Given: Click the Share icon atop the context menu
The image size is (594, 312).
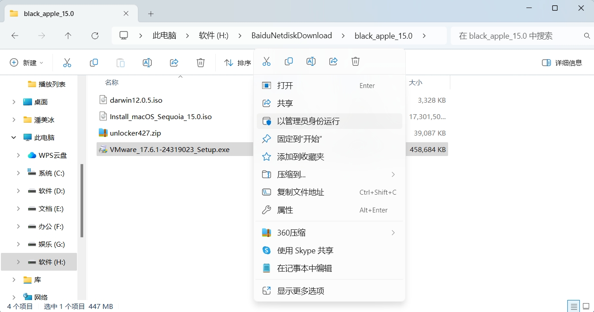Looking at the screenshot, I should (333, 61).
